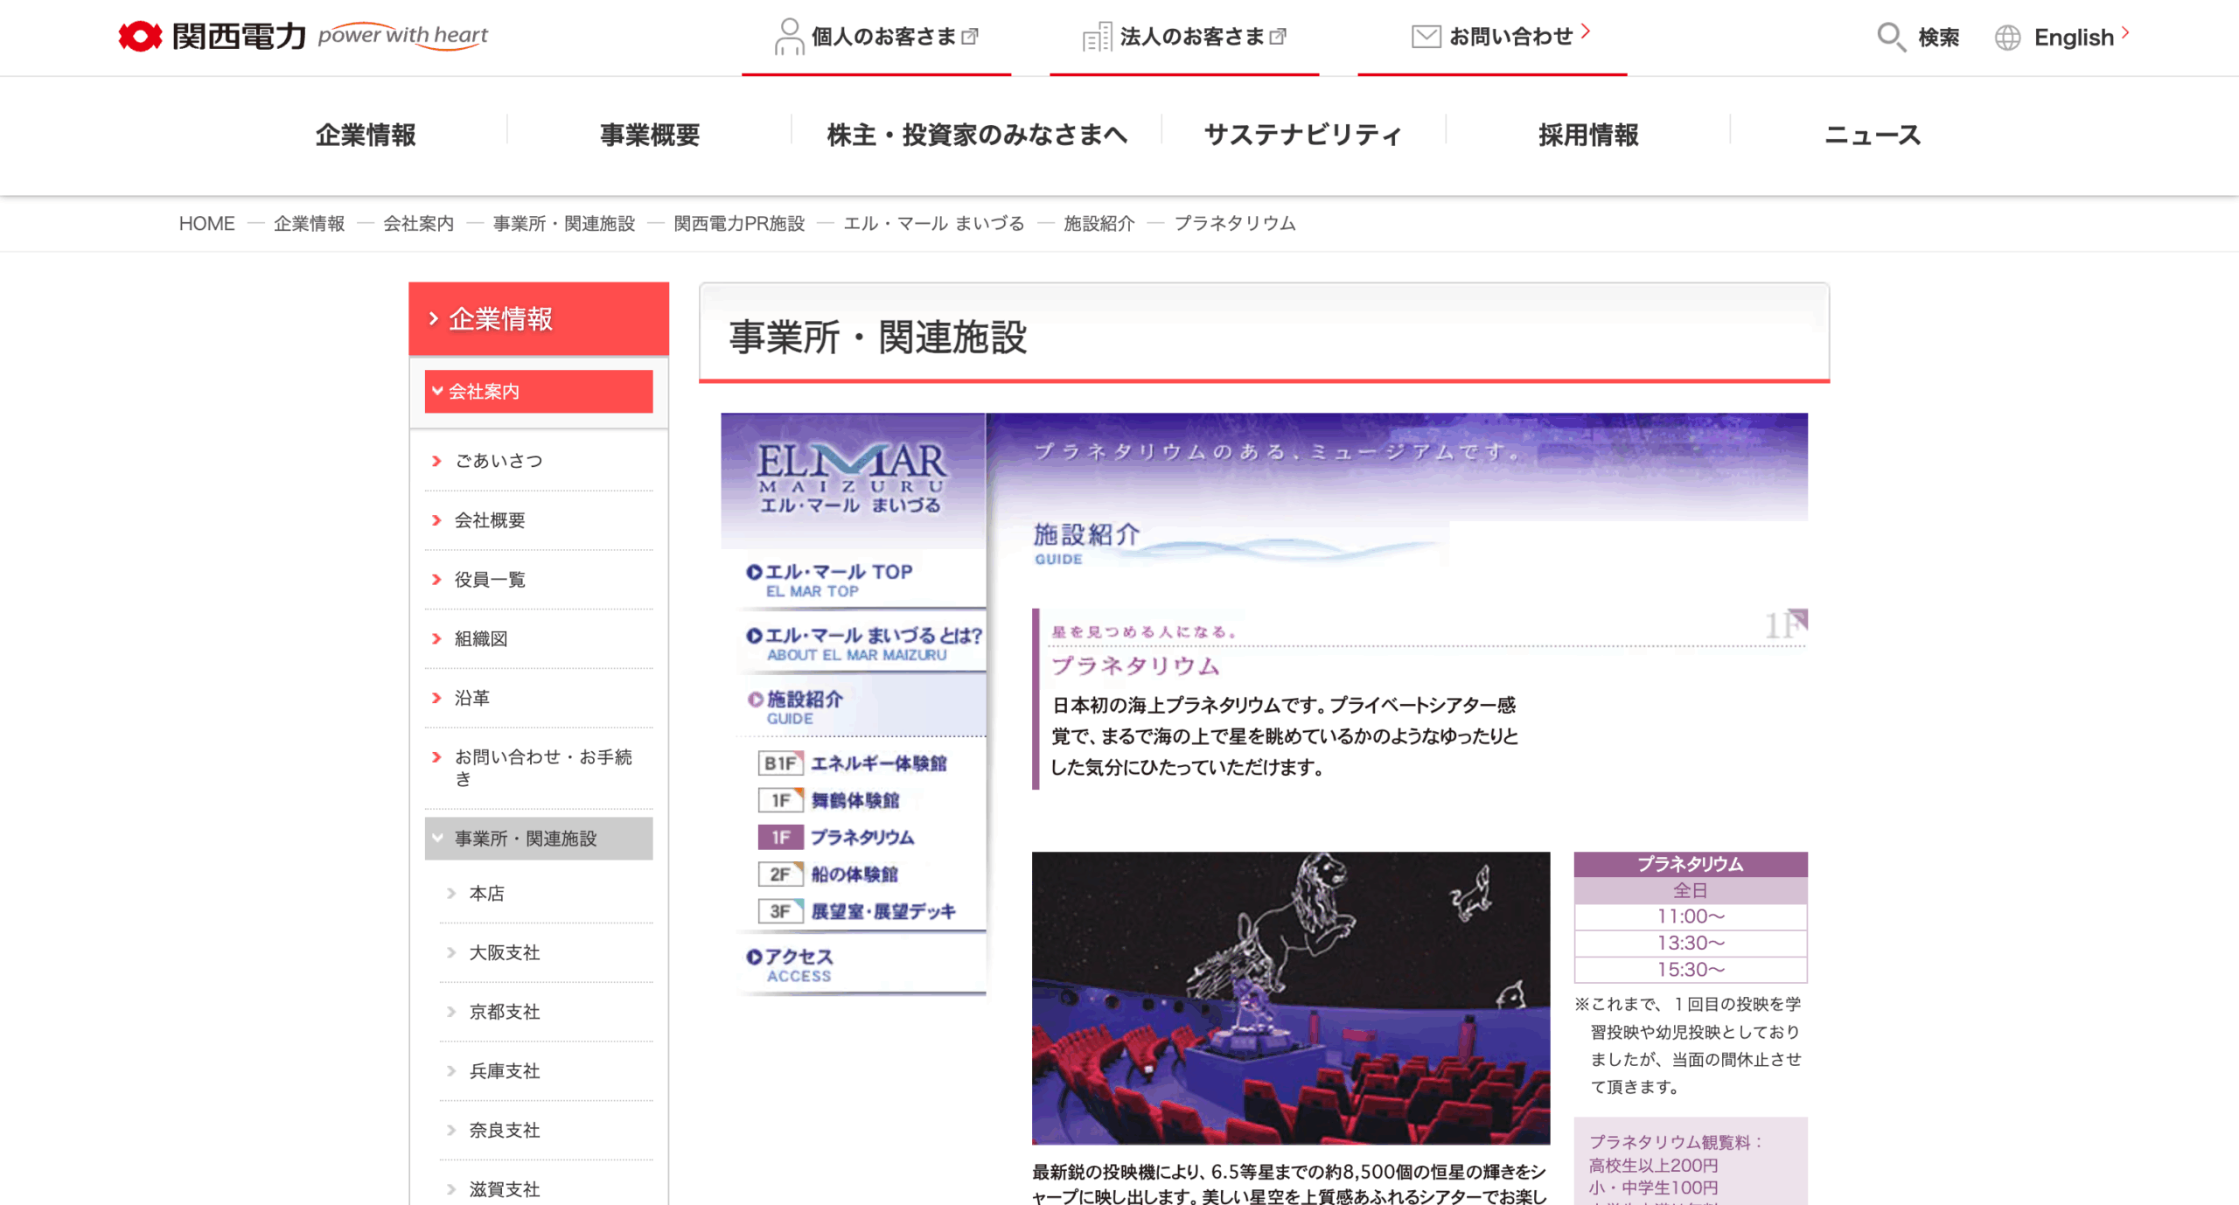Click the B1F floor badge for エネルギー体験館
Image resolution: width=2239 pixels, height=1205 pixels.
click(780, 763)
